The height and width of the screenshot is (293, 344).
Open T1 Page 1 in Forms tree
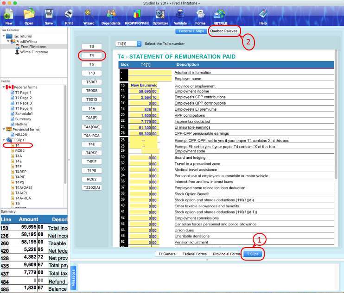click(x=23, y=93)
